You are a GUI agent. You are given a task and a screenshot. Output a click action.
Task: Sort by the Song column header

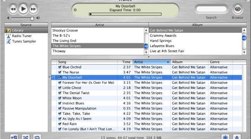[87, 62]
